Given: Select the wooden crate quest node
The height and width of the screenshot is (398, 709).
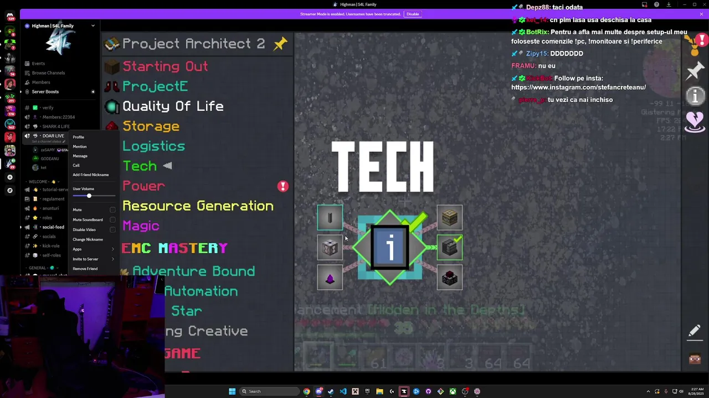Looking at the screenshot, I should tap(449, 217).
